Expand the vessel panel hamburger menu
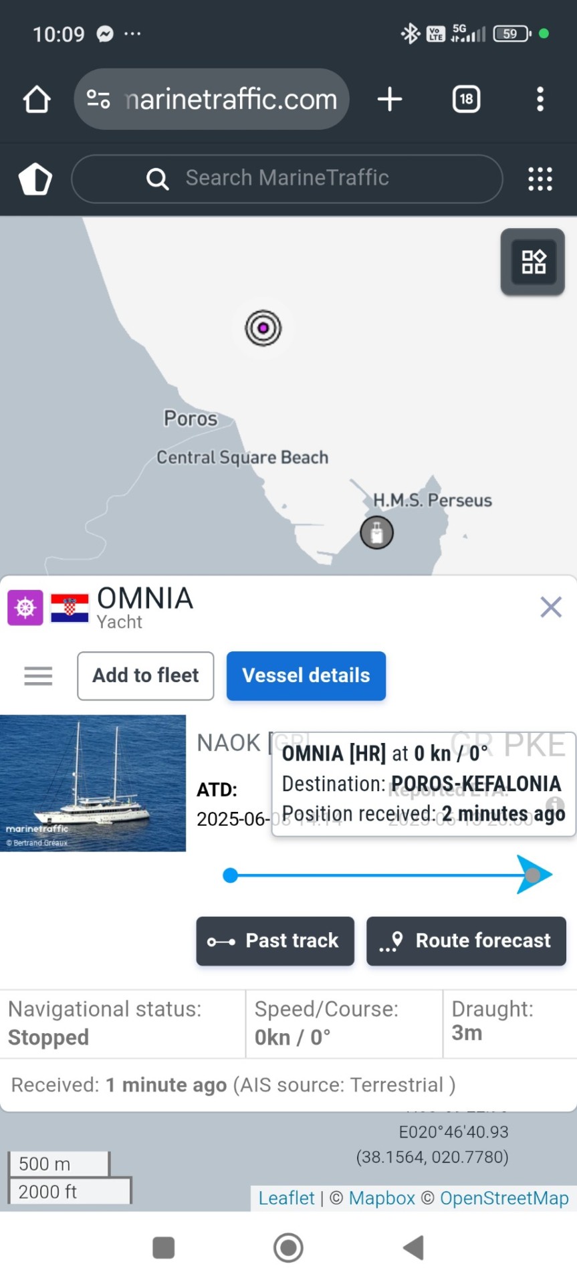Screen dimensions: 577x1284 tap(38, 676)
